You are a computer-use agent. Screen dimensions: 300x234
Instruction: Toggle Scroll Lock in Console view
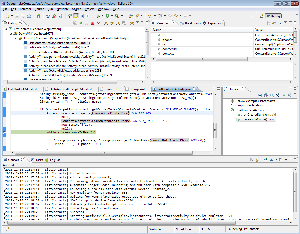258,160
